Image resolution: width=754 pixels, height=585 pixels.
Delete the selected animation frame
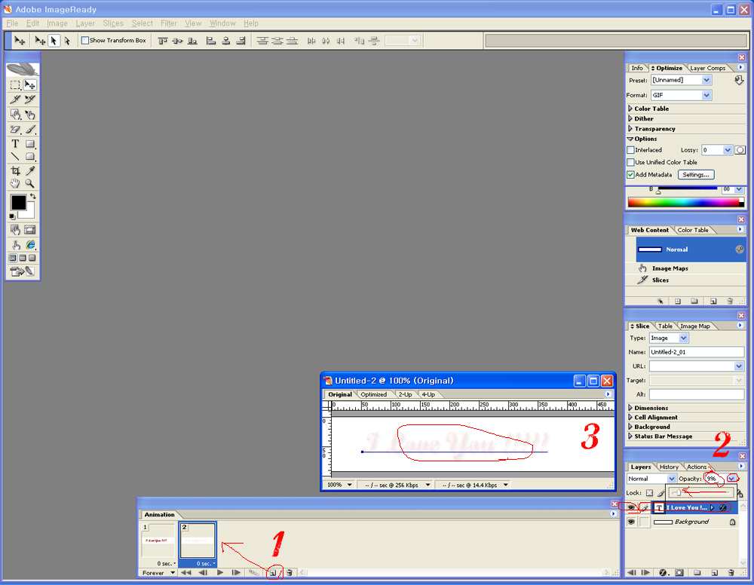pyautogui.click(x=290, y=572)
